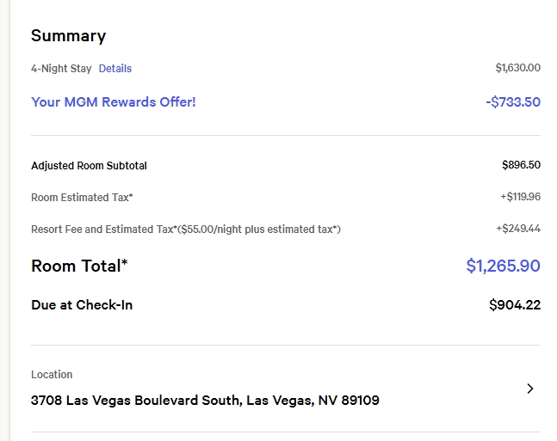Click the Room Estimated Tax* label
Image resolution: width=557 pixels, height=441 pixels.
[82, 198]
